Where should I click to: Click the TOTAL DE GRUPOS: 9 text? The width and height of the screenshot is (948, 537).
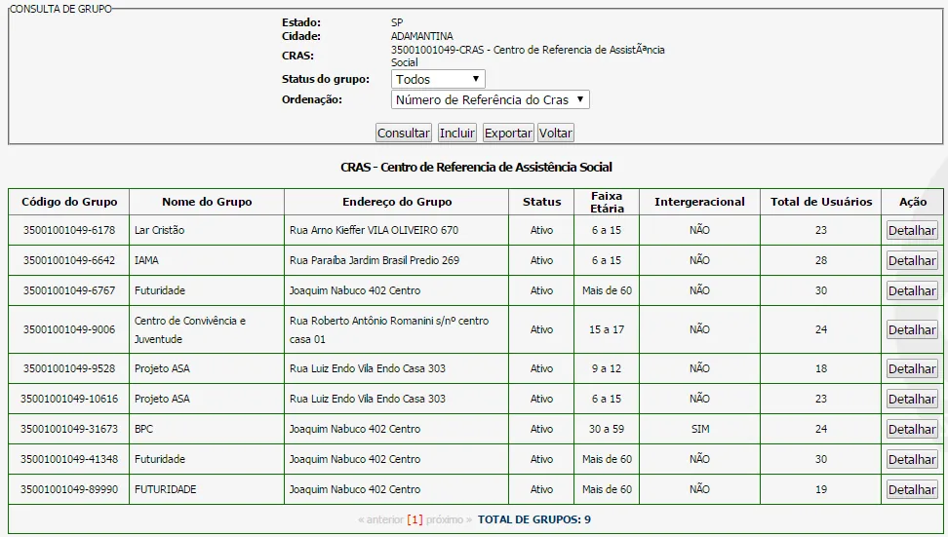(x=534, y=519)
